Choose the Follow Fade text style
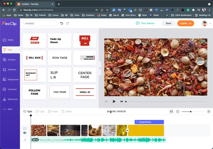 (34, 92)
